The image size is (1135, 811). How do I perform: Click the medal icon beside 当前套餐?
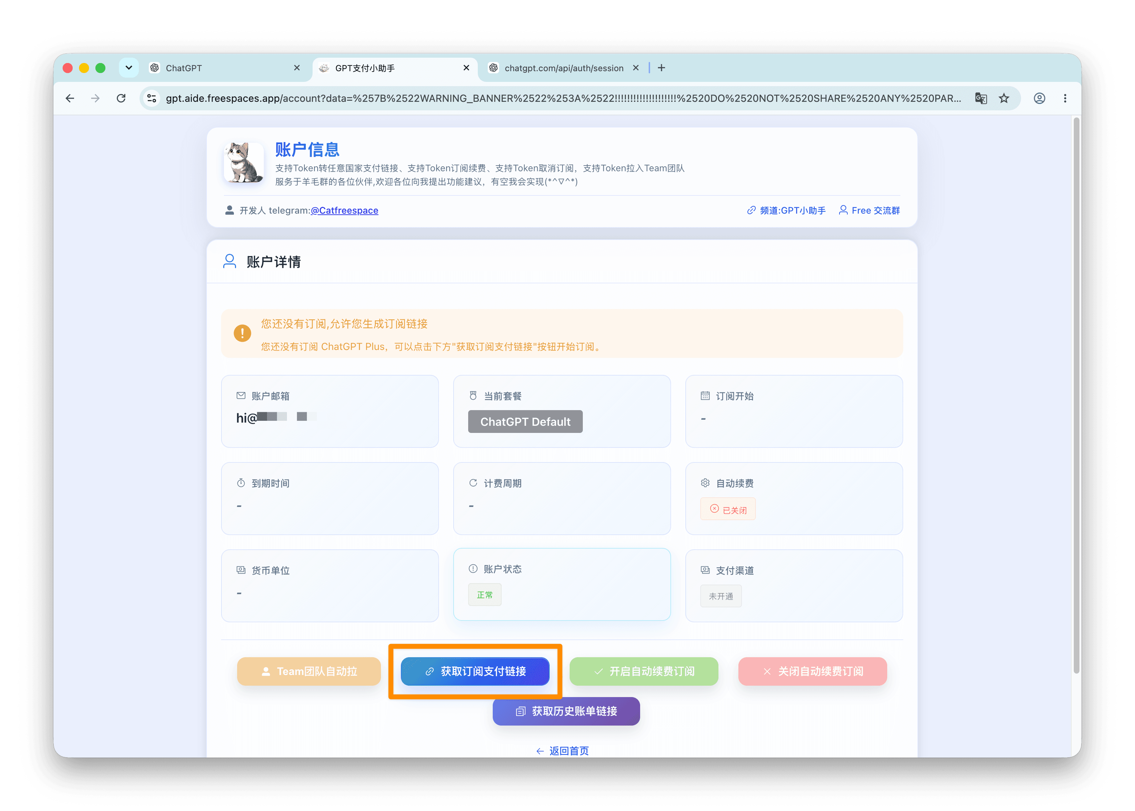(473, 396)
